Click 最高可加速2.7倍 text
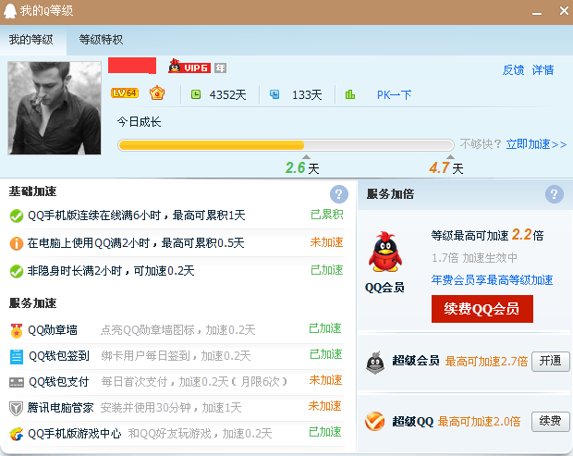Image resolution: width=573 pixels, height=456 pixels. coord(486,362)
